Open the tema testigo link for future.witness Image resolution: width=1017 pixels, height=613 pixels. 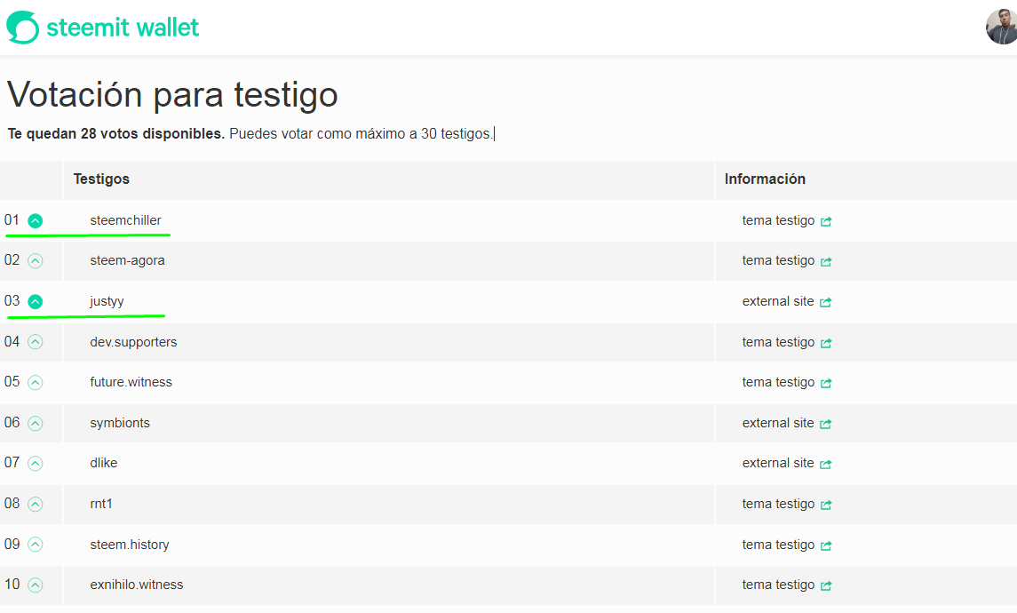[778, 382]
